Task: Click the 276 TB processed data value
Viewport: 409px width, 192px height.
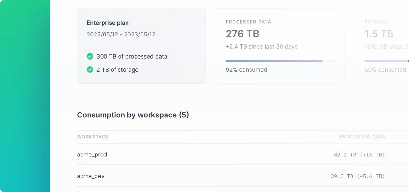Action: pos(242,34)
